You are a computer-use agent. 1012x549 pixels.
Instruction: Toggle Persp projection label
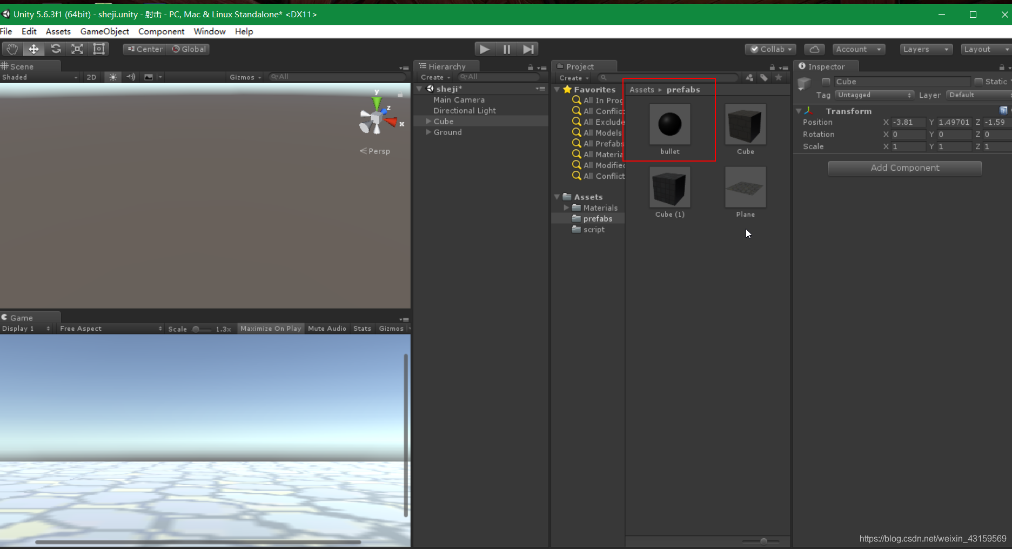375,151
